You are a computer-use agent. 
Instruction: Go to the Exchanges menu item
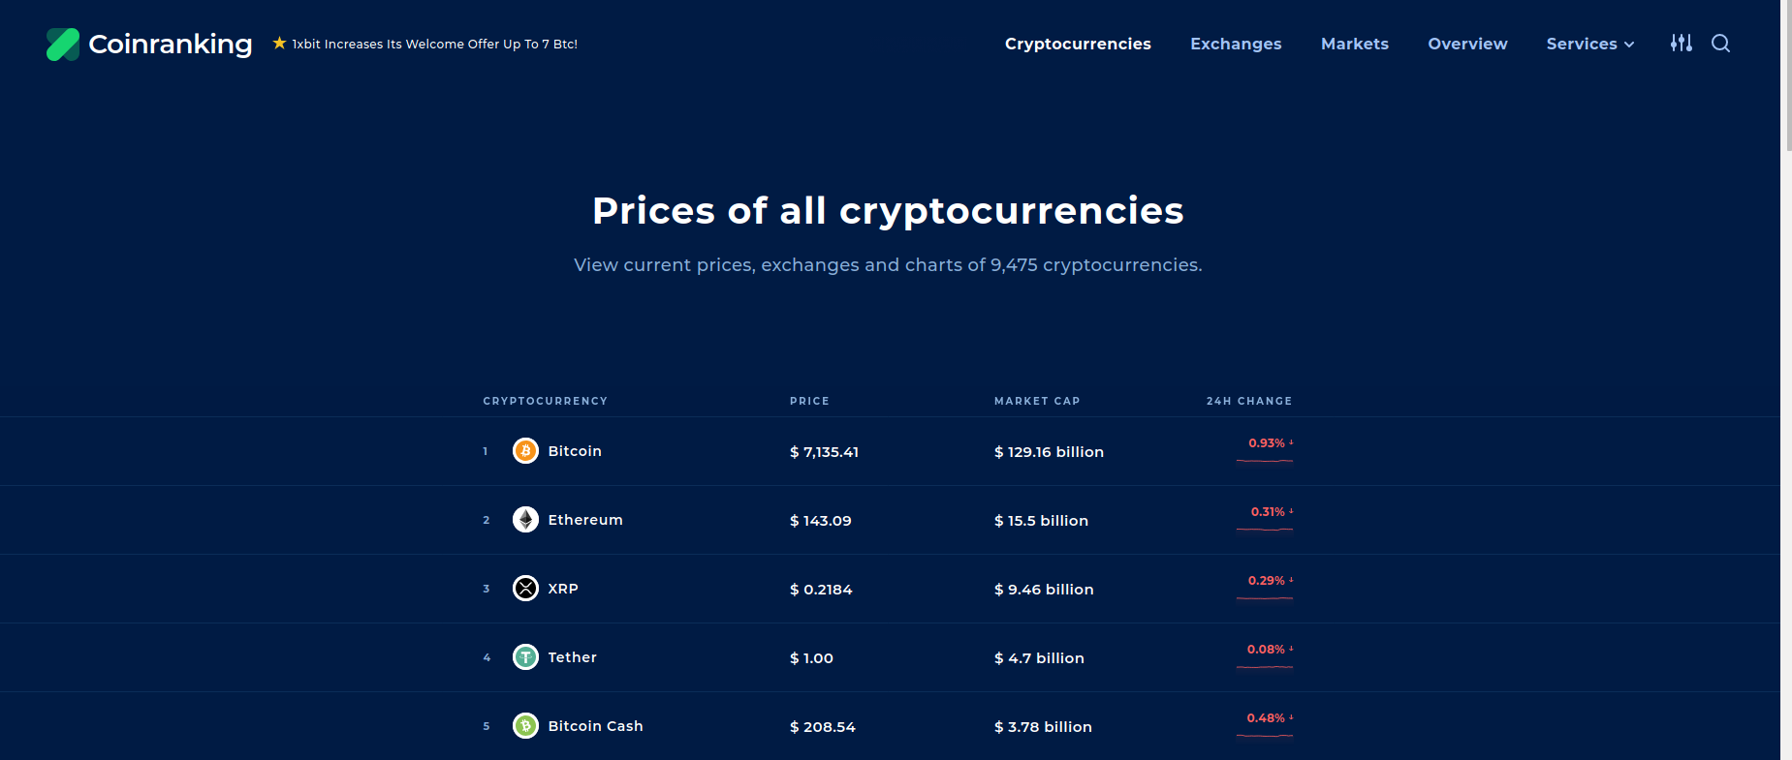tap(1236, 44)
